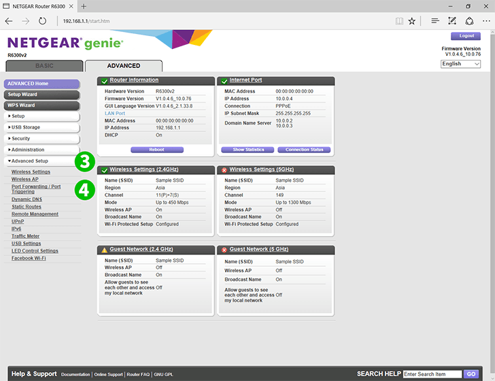Click the browser forward arrow
The image size is (495, 381).
point(26,21)
